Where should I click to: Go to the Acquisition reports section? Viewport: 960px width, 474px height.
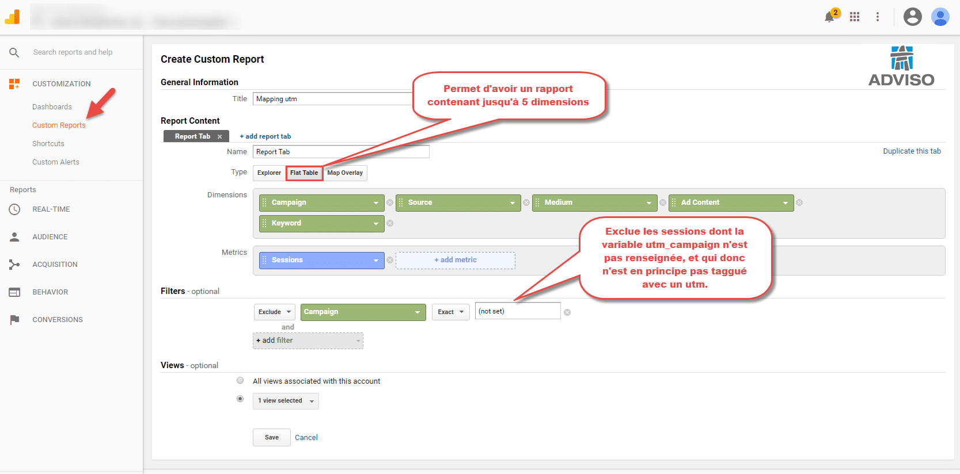tap(55, 265)
